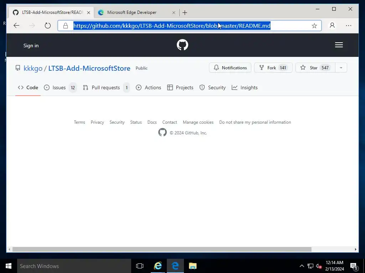Open new tab with plus button
Screen dimensions: 365x273
point(185,12)
